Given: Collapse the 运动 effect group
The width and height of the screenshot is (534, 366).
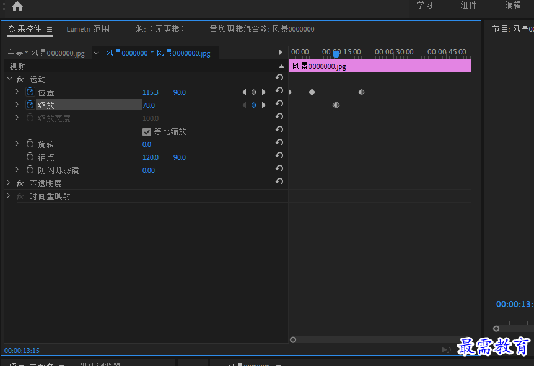Looking at the screenshot, I should point(9,79).
